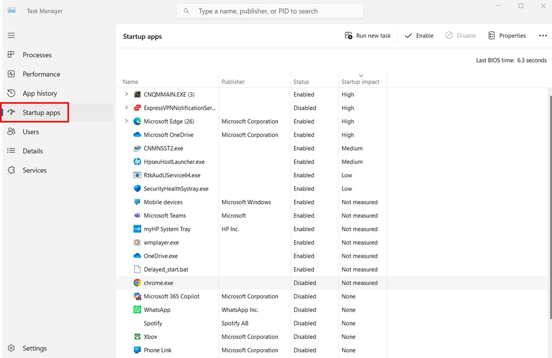
Task: Click the vertical scrollbar of the startup list
Action: click(x=550, y=208)
